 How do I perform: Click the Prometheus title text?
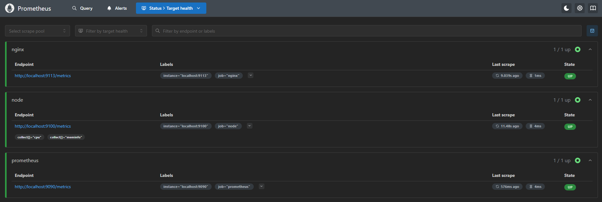34,8
